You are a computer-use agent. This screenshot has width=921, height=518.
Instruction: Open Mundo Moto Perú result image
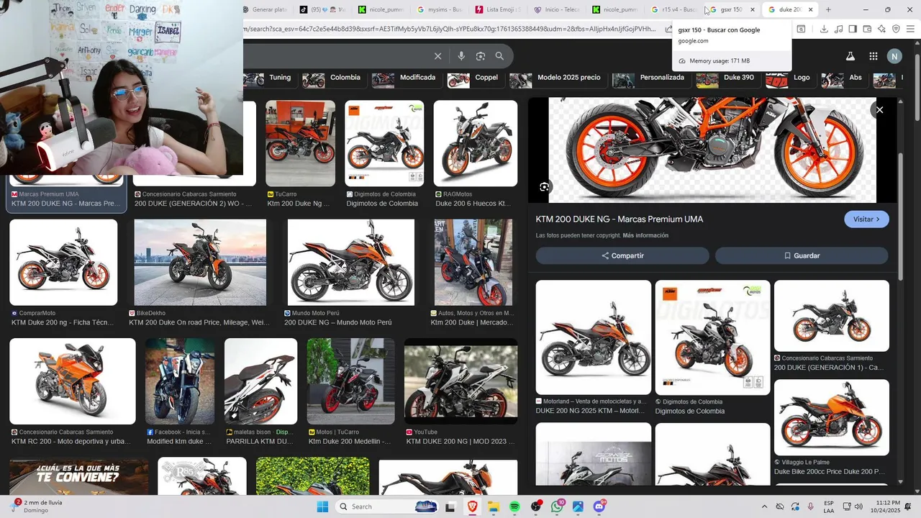(x=351, y=263)
